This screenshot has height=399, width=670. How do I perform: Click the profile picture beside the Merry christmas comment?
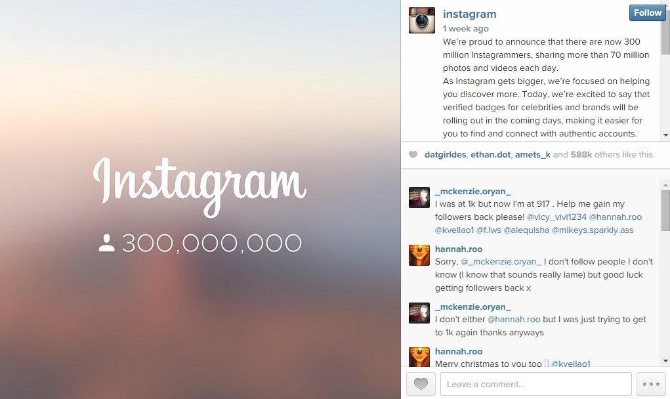click(419, 358)
